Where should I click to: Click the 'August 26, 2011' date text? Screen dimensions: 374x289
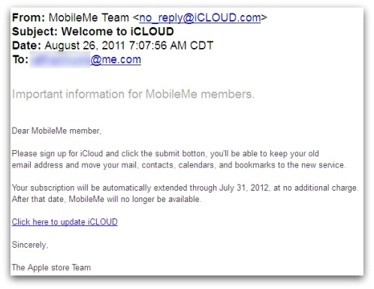[x=85, y=46]
